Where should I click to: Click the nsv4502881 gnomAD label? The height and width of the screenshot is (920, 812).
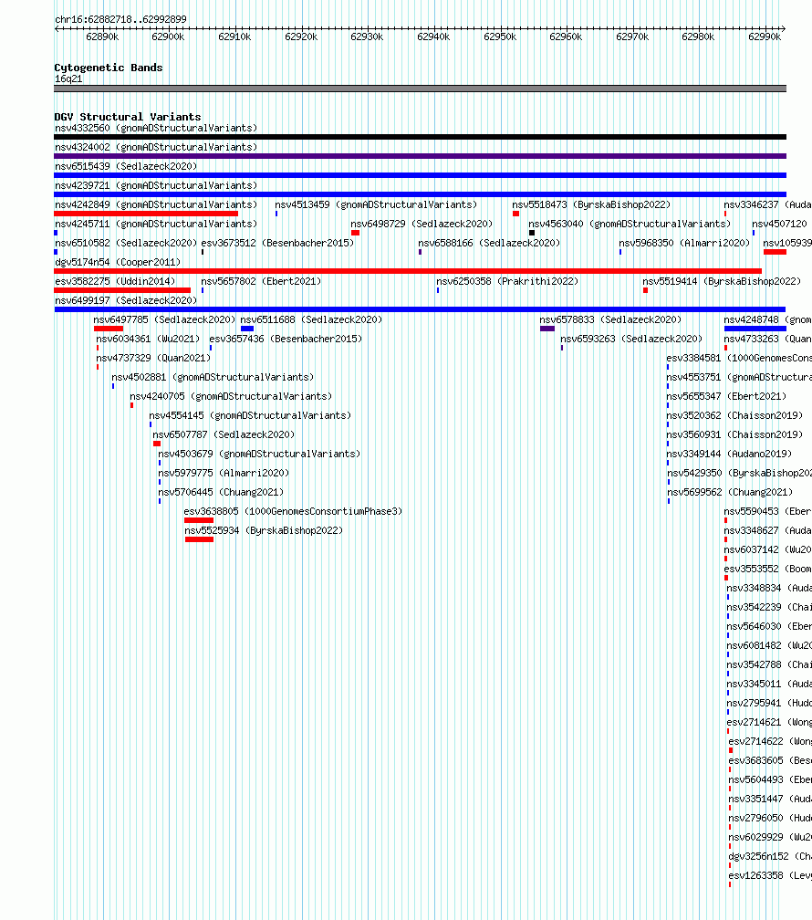click(x=213, y=377)
